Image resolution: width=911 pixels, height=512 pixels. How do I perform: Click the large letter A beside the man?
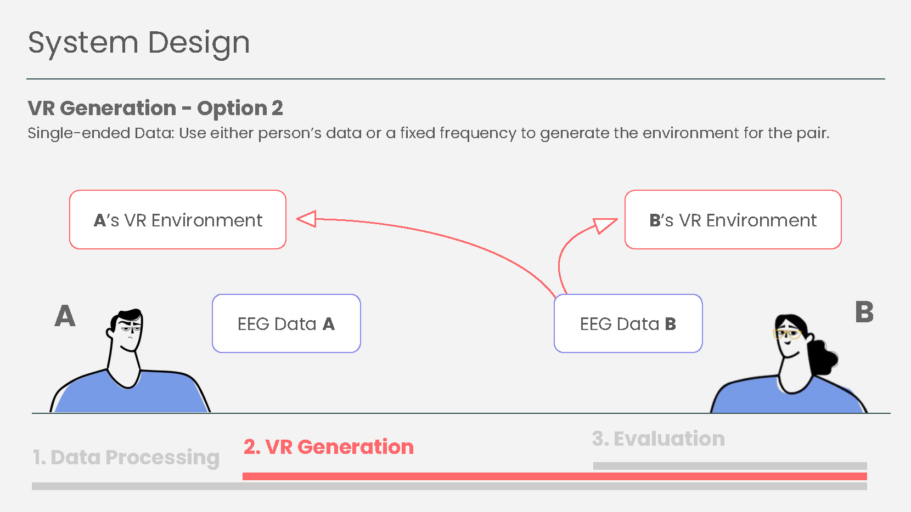point(65,316)
